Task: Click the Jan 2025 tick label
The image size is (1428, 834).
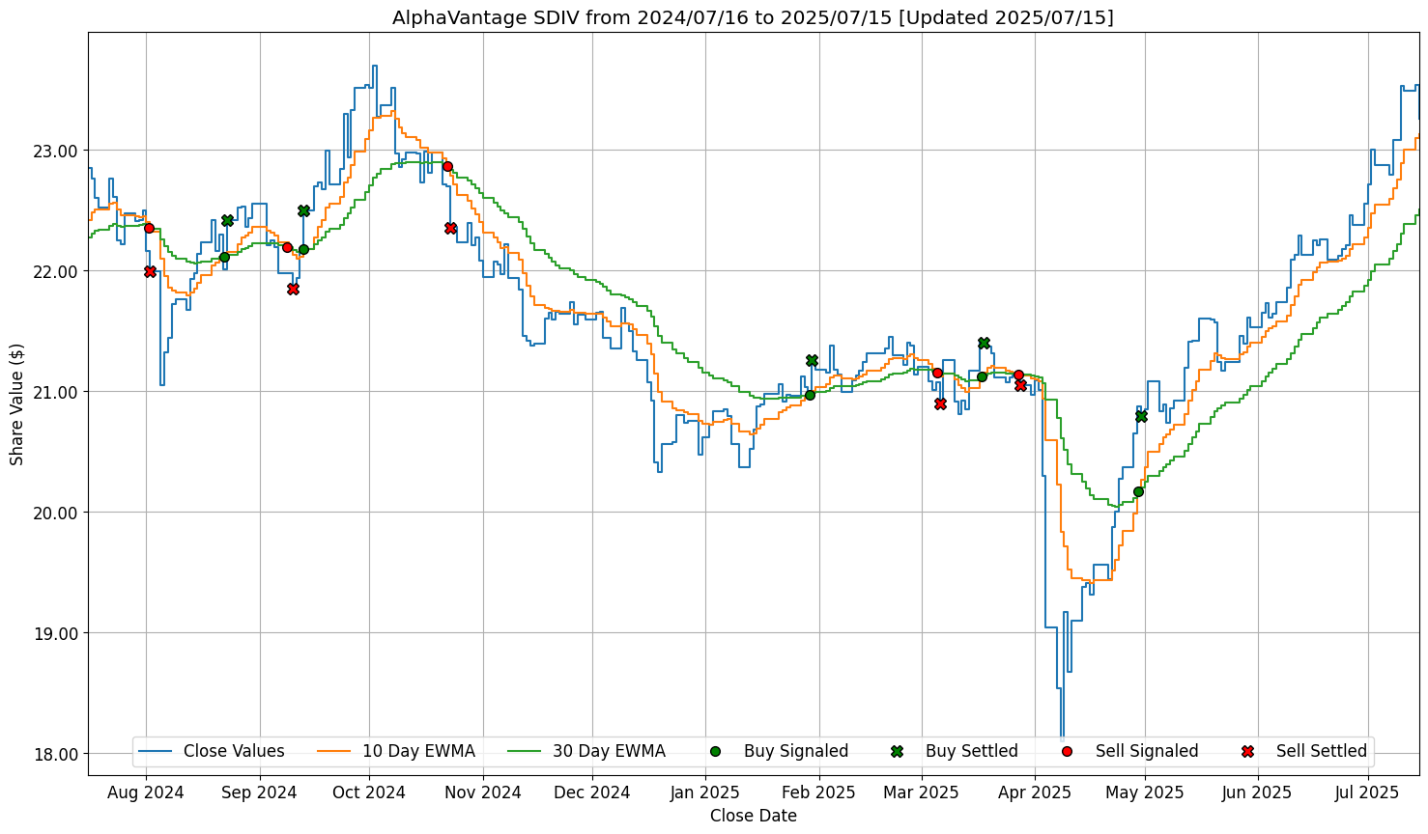Action: [705, 792]
